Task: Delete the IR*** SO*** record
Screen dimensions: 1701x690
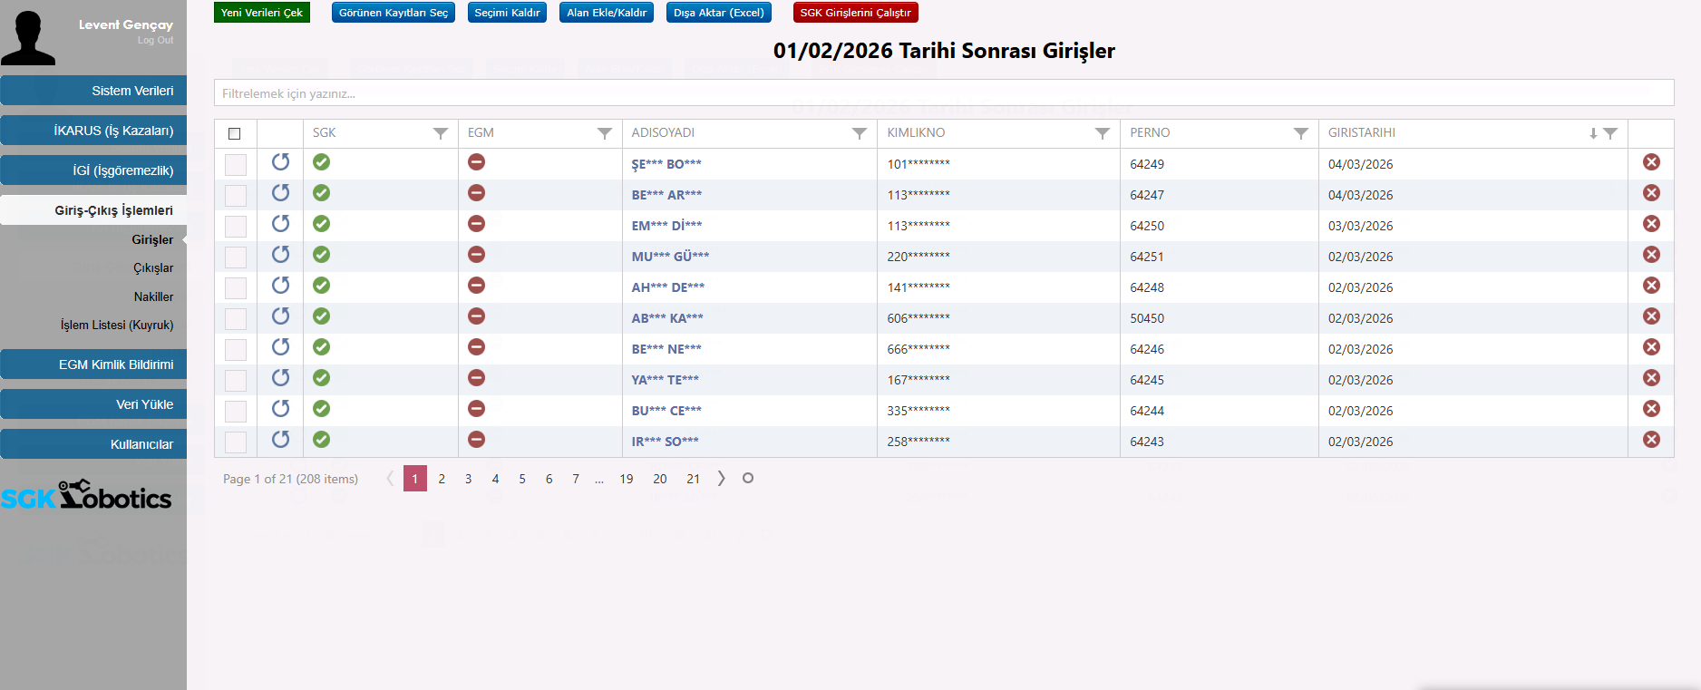Action: coord(1651,440)
